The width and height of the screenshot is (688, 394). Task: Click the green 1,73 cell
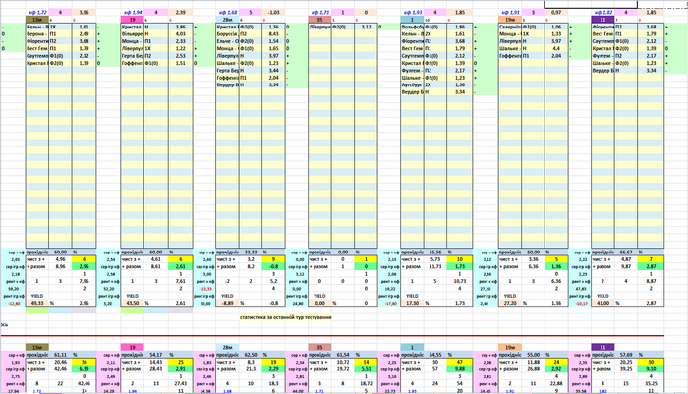pyautogui.click(x=460, y=267)
